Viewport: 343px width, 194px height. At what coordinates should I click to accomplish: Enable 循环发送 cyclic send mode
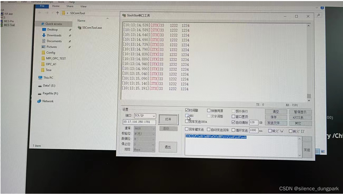[x=234, y=129]
